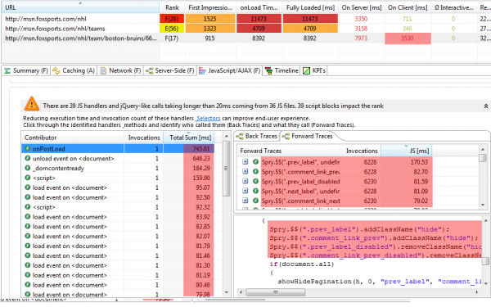Sort by Total Sum [ms] column header
491x307 pixels.
pyautogui.click(x=191, y=138)
